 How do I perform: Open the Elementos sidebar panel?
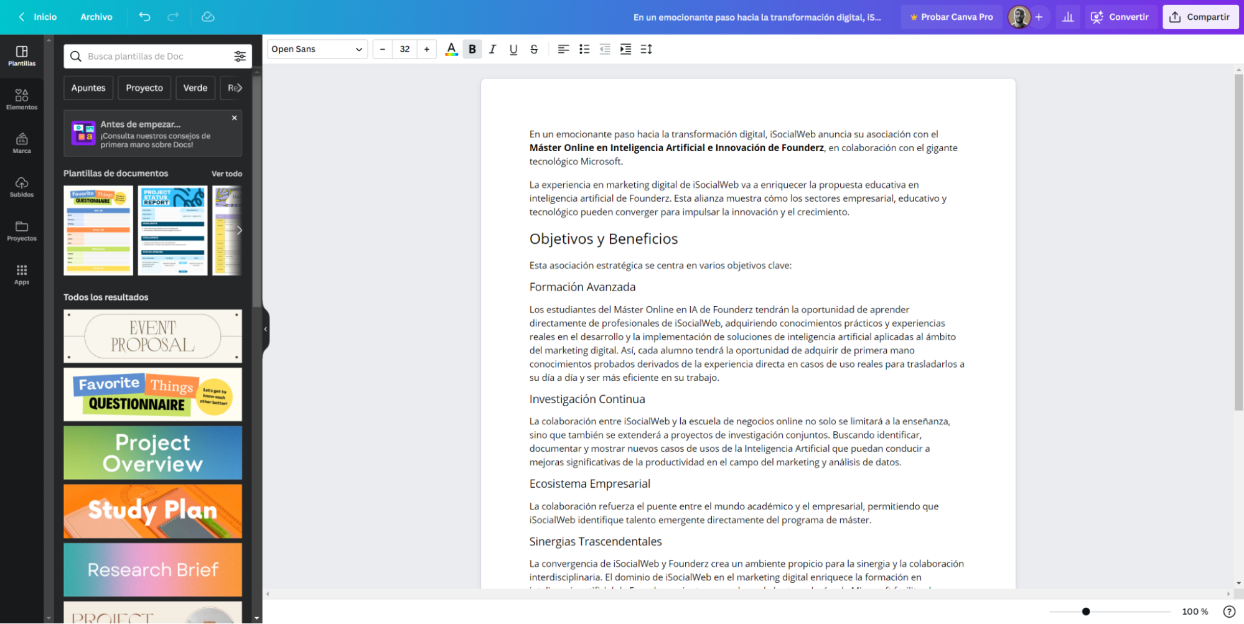pyautogui.click(x=22, y=99)
